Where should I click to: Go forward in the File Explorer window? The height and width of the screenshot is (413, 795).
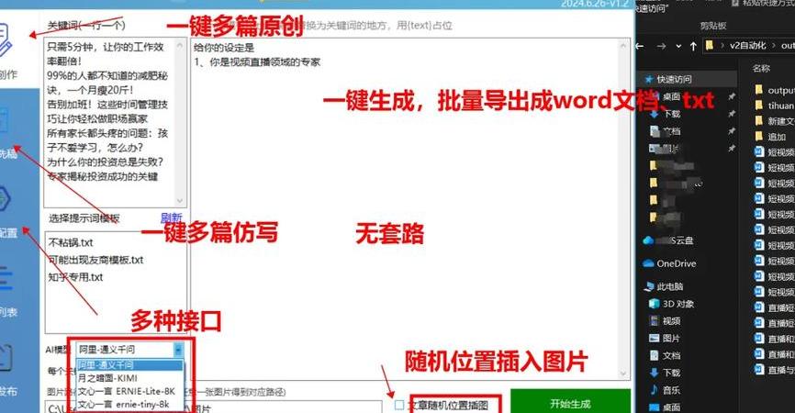(661, 46)
